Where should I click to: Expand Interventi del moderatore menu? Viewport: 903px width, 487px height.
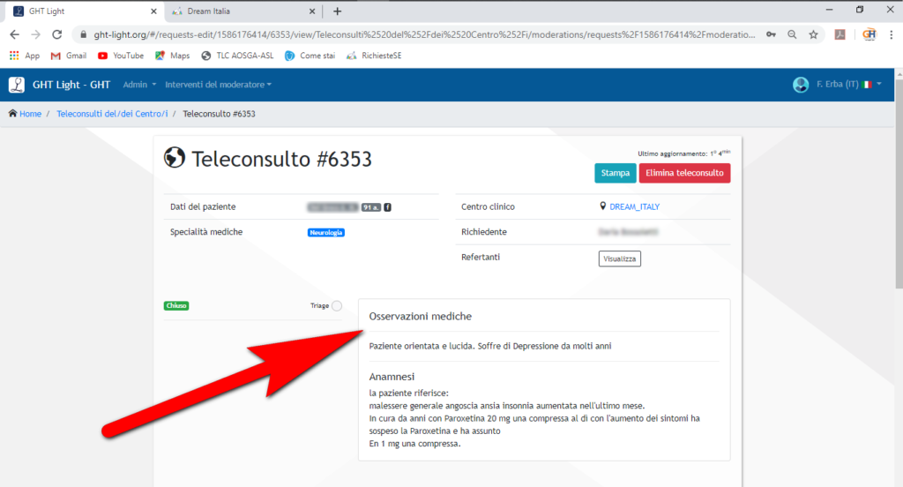tap(219, 85)
